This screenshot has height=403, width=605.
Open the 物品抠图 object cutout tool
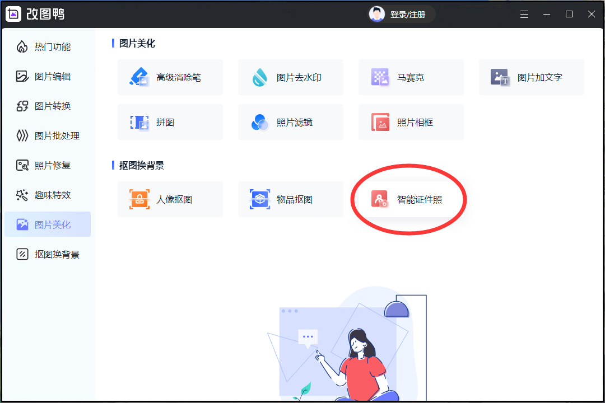(x=290, y=199)
